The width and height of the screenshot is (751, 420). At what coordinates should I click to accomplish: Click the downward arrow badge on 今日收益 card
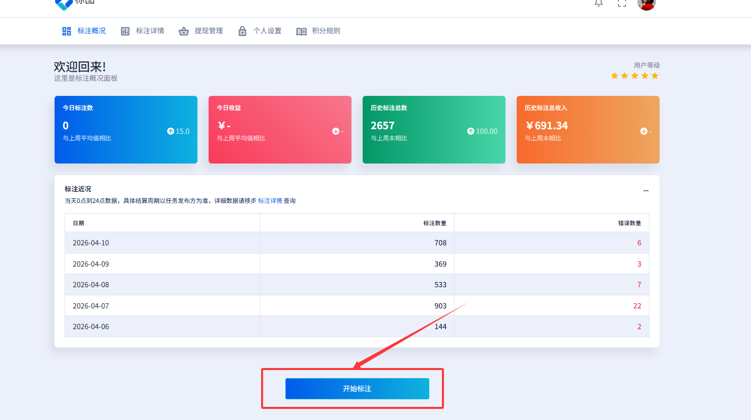click(x=335, y=130)
